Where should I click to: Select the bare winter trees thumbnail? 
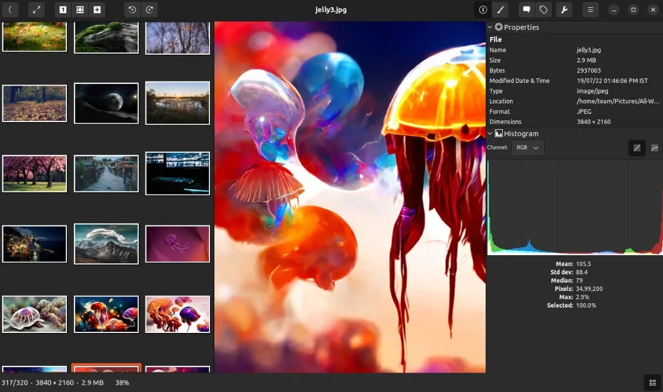(x=177, y=38)
